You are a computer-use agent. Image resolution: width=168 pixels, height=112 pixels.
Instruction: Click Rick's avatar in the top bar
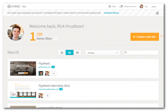(x=141, y=6)
